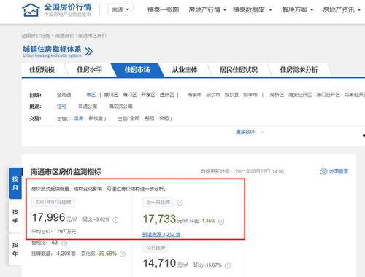Click the 平均总价 197 万元 text
Viewport: 365px width, 277px height.
[x=54, y=232]
